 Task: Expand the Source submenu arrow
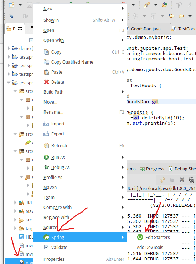tap(123, 227)
